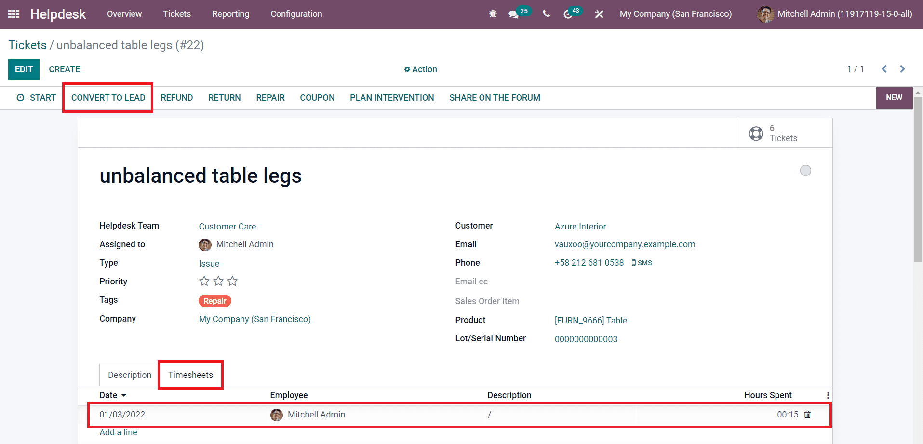Toggle the second priority star
The height and width of the screenshot is (444, 923).
pyautogui.click(x=218, y=281)
